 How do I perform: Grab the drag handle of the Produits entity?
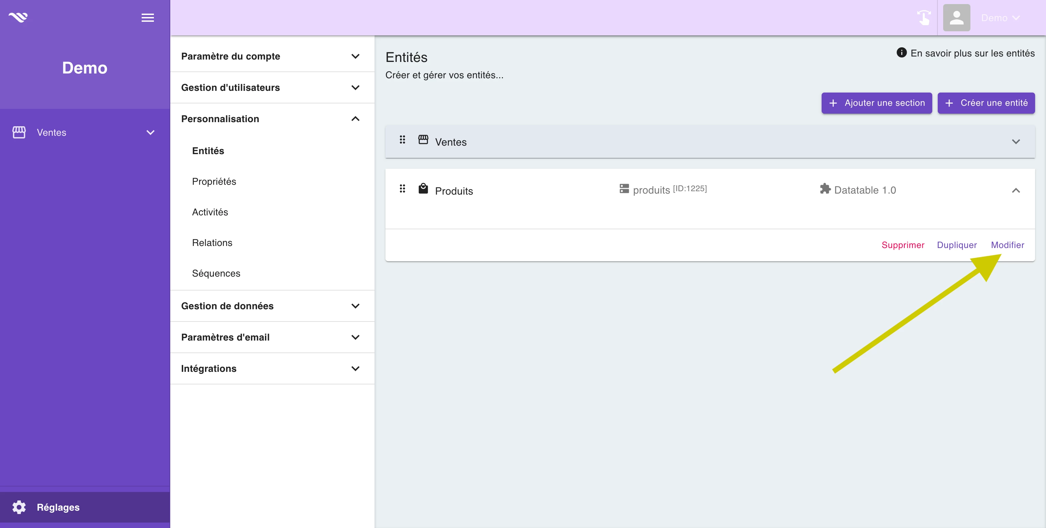coord(402,189)
